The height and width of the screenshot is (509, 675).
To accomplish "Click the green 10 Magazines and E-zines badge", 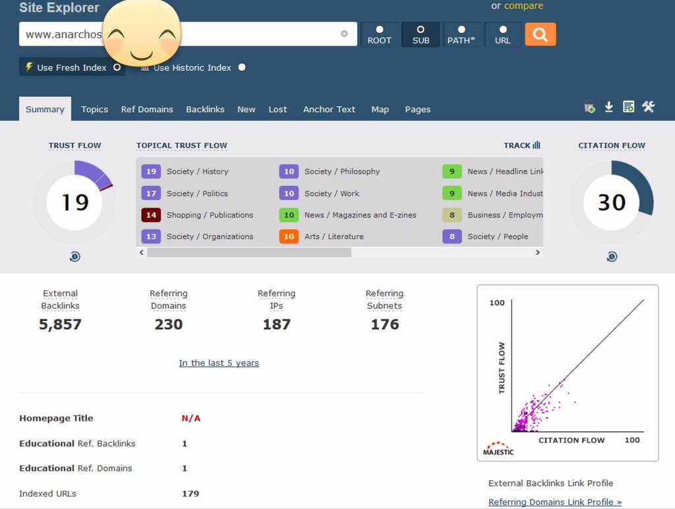I will (289, 215).
